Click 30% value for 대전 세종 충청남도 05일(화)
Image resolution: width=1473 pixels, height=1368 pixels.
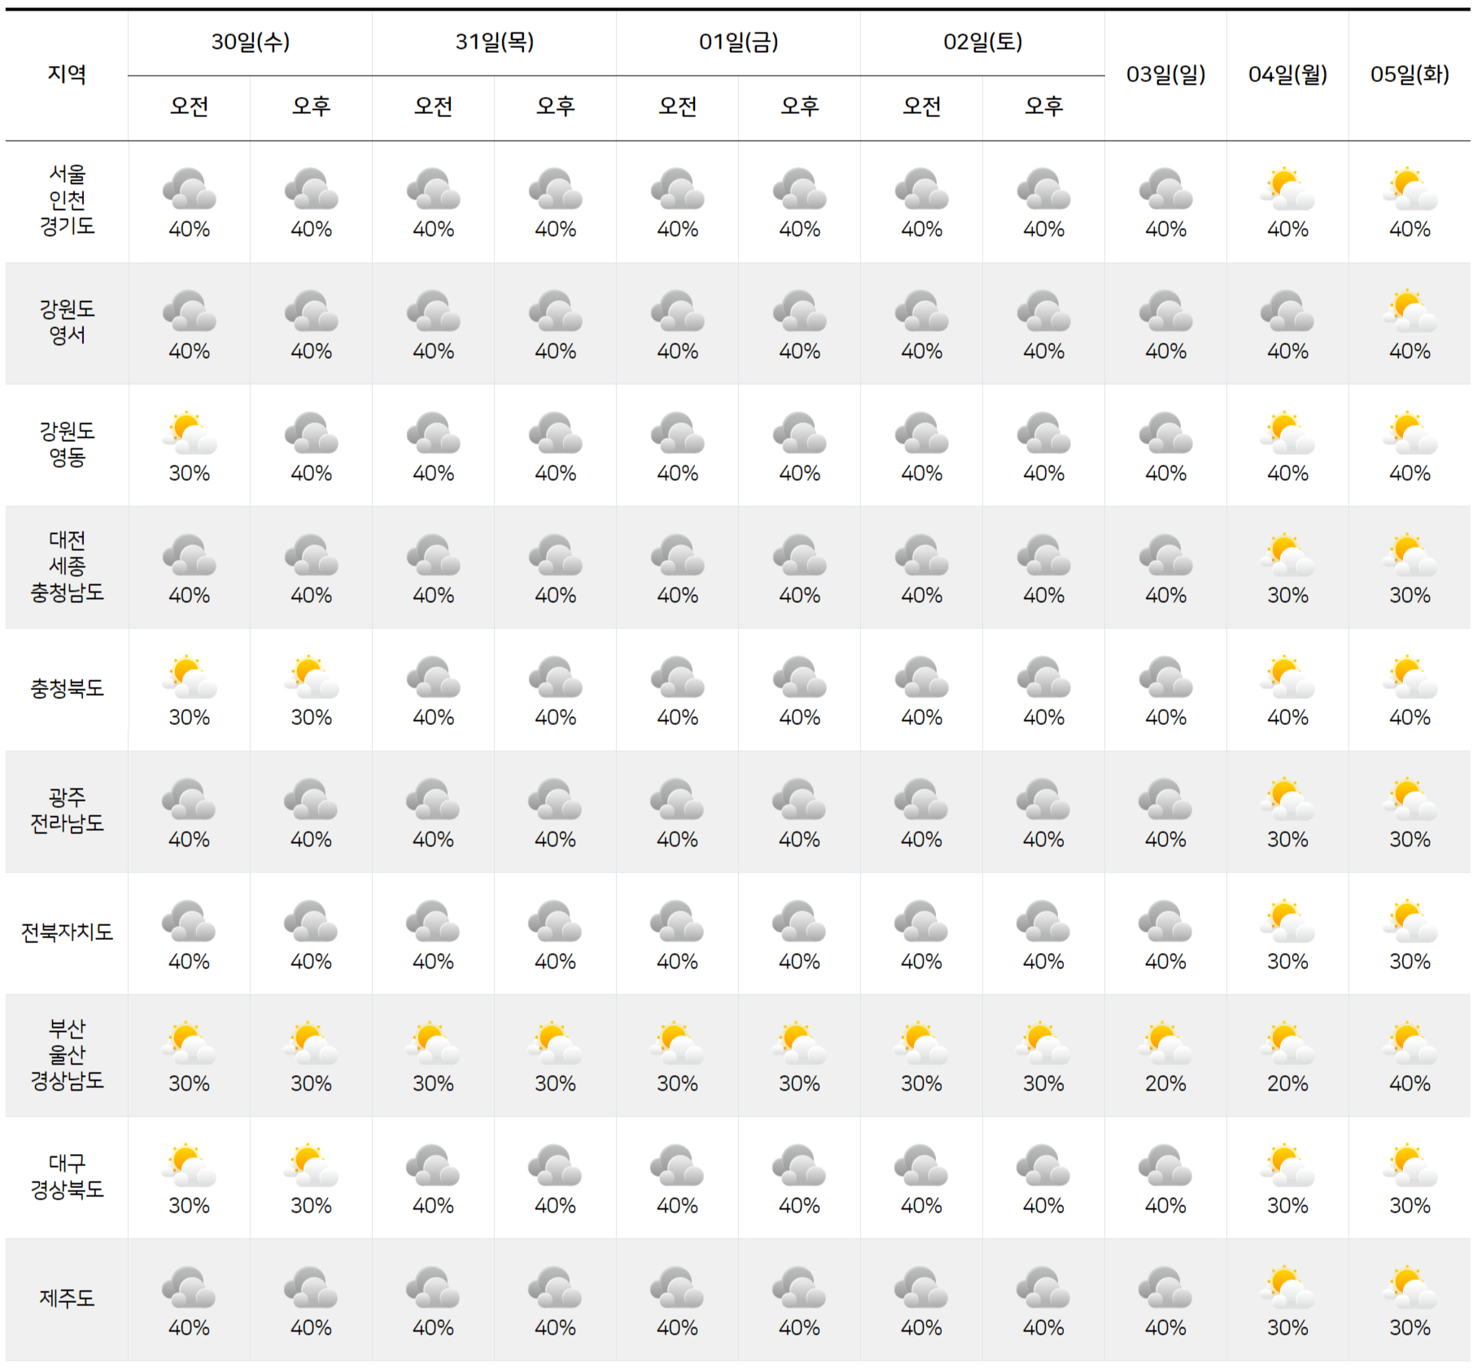pyautogui.click(x=1410, y=596)
